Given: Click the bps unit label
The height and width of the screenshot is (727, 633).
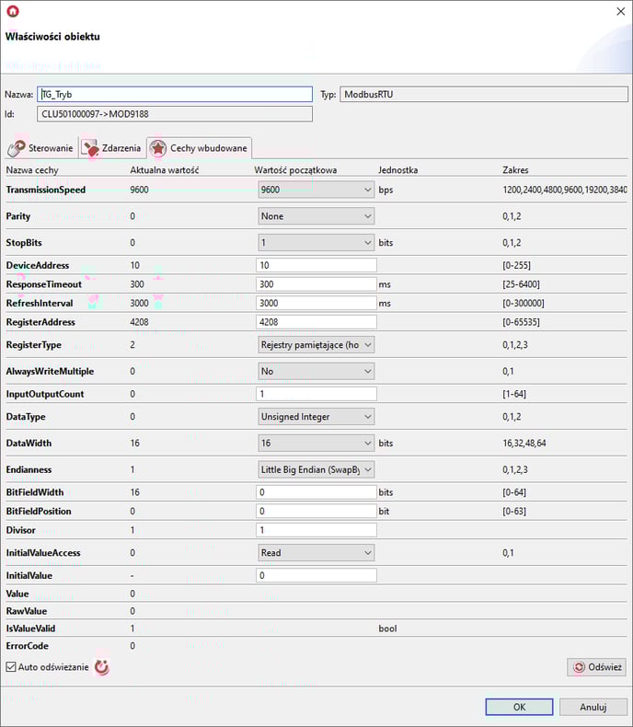Looking at the screenshot, I should click(x=386, y=190).
